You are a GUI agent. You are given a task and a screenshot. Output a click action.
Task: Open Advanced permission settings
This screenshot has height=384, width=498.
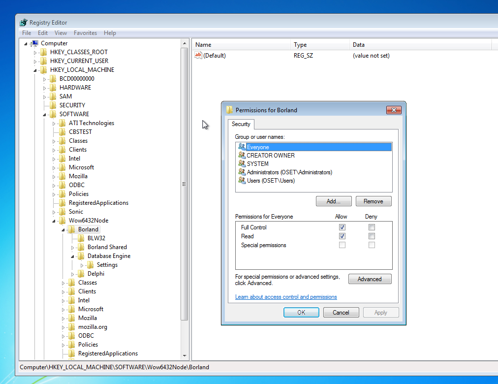click(370, 279)
